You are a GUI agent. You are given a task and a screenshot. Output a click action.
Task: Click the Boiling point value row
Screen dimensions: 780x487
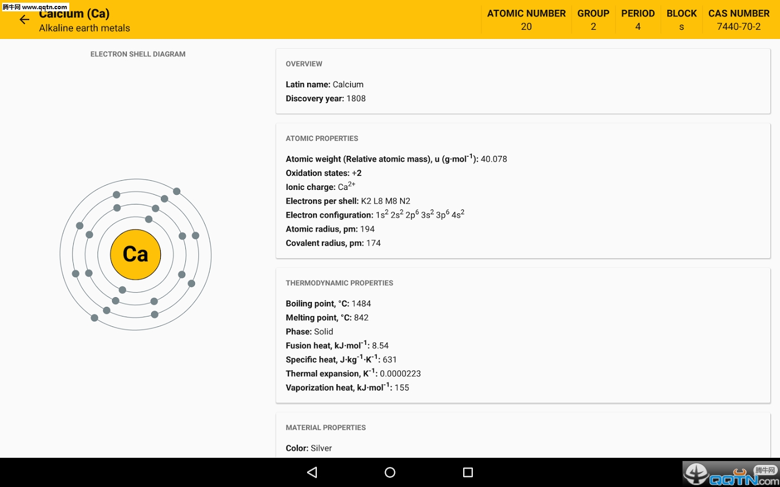pyautogui.click(x=328, y=304)
